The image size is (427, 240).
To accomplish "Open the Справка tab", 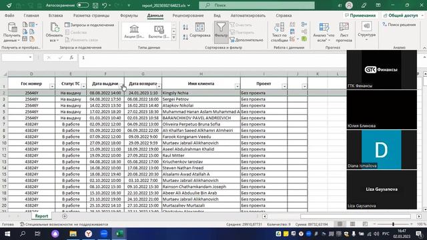I will coord(284,15).
